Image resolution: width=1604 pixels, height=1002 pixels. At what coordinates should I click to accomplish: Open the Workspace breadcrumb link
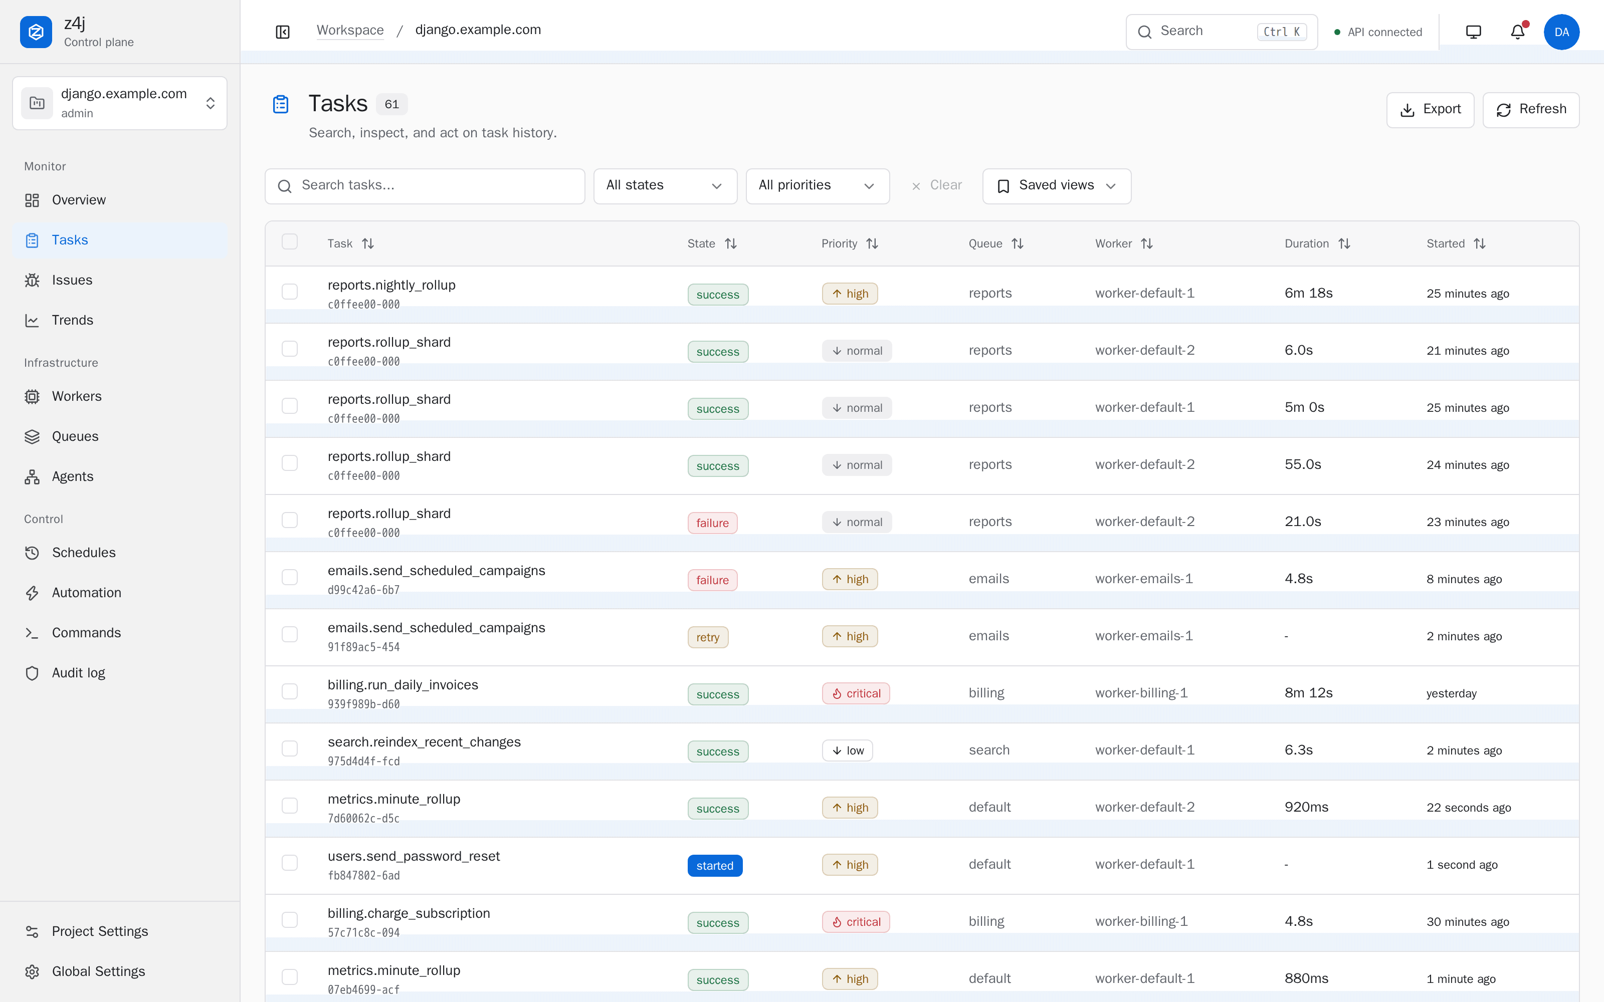click(x=350, y=31)
